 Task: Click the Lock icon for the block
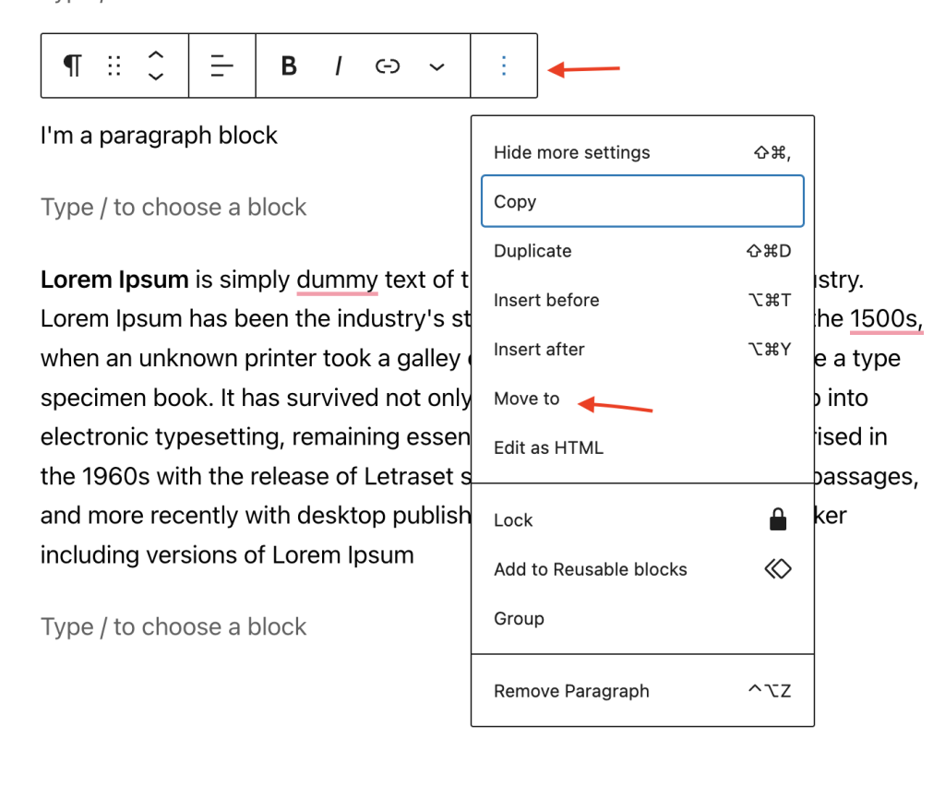point(777,518)
